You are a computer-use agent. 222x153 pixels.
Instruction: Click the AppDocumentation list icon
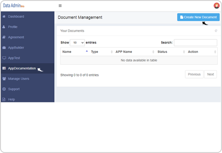(4, 68)
